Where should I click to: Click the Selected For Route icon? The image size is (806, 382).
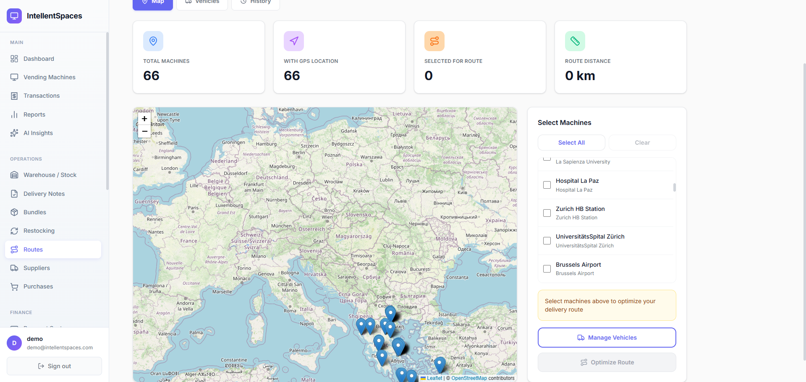click(x=434, y=41)
